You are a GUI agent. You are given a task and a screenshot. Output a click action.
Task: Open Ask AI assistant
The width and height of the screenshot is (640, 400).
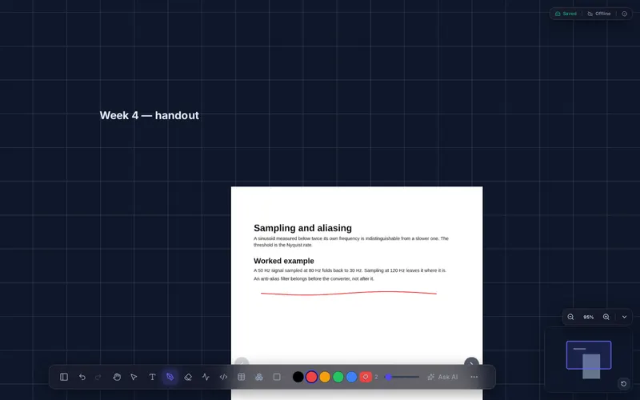click(442, 377)
